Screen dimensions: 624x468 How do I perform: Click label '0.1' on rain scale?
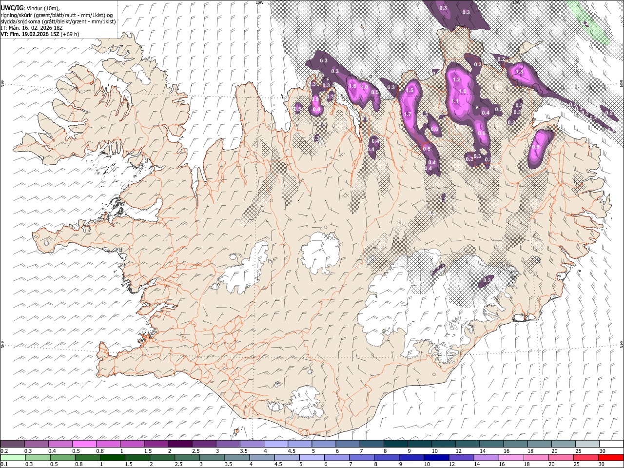pyautogui.click(x=4, y=465)
